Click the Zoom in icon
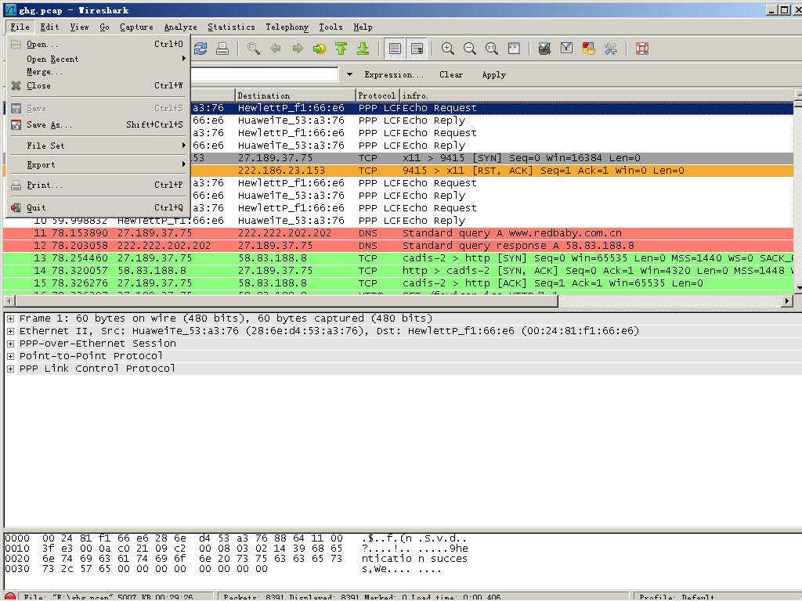This screenshot has height=601, width=802. coord(447,49)
